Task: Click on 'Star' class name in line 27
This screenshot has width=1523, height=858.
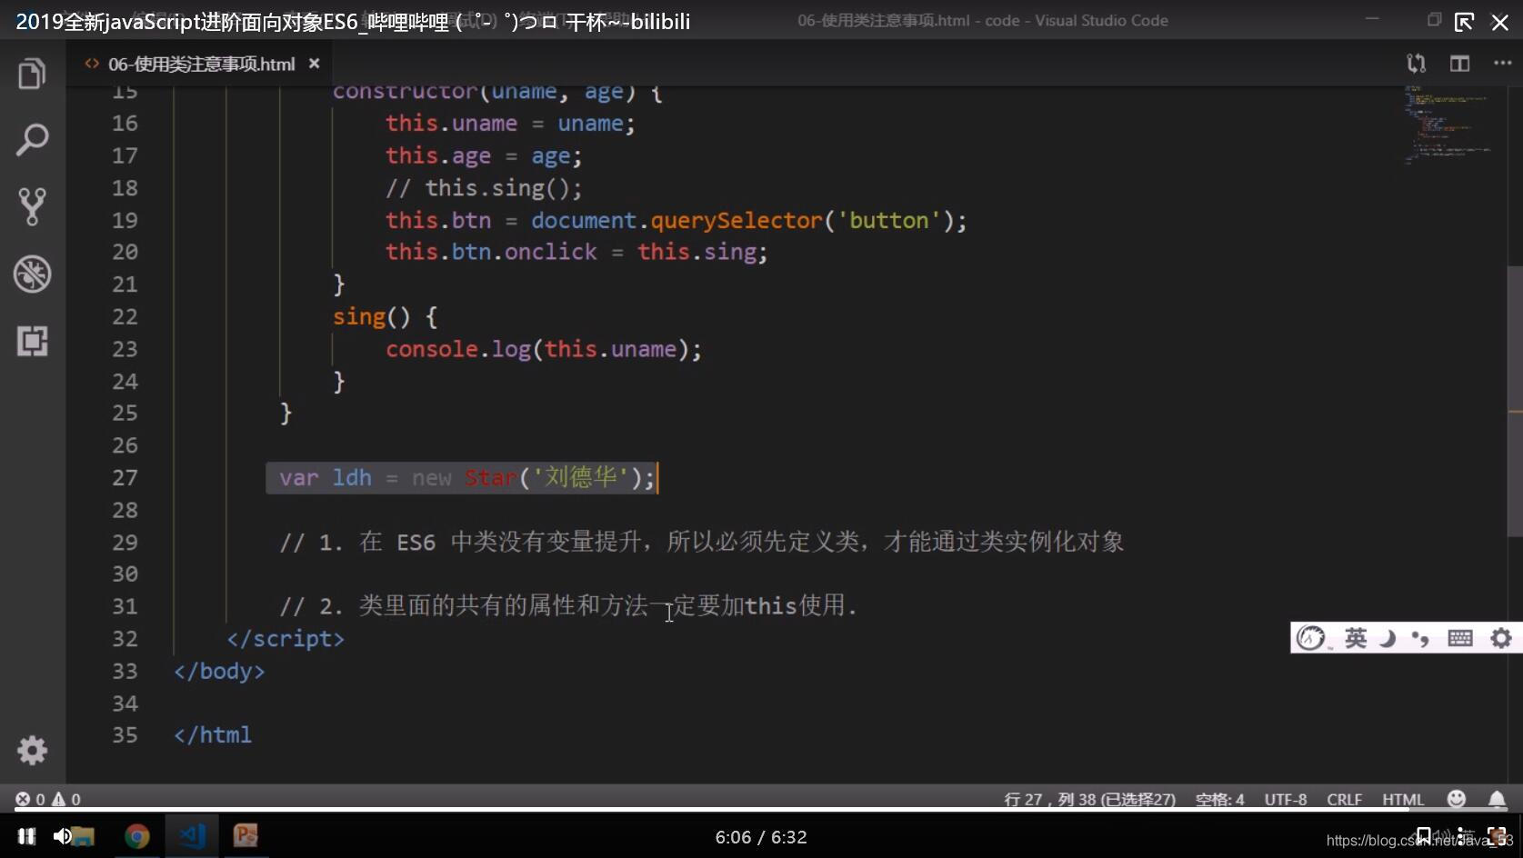Action: click(x=491, y=477)
